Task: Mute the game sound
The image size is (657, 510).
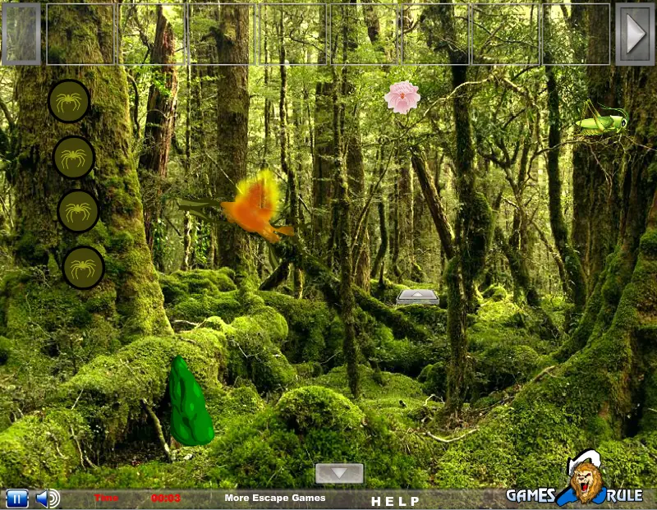Action: click(x=48, y=499)
